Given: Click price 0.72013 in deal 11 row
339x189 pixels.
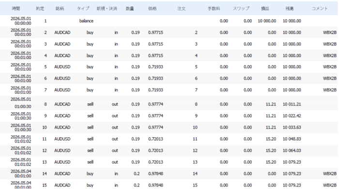Looking at the screenshot, I should tap(155, 139).
